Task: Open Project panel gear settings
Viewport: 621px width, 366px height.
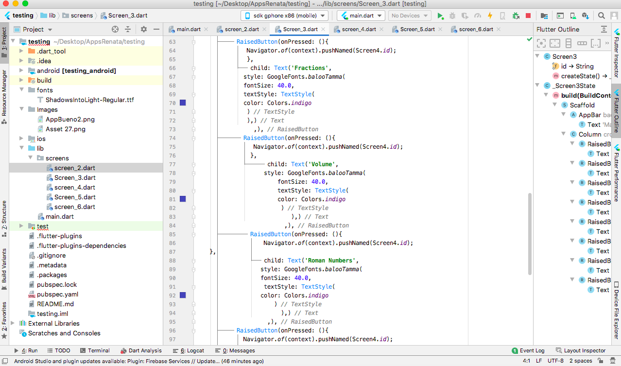Action: (x=143, y=29)
